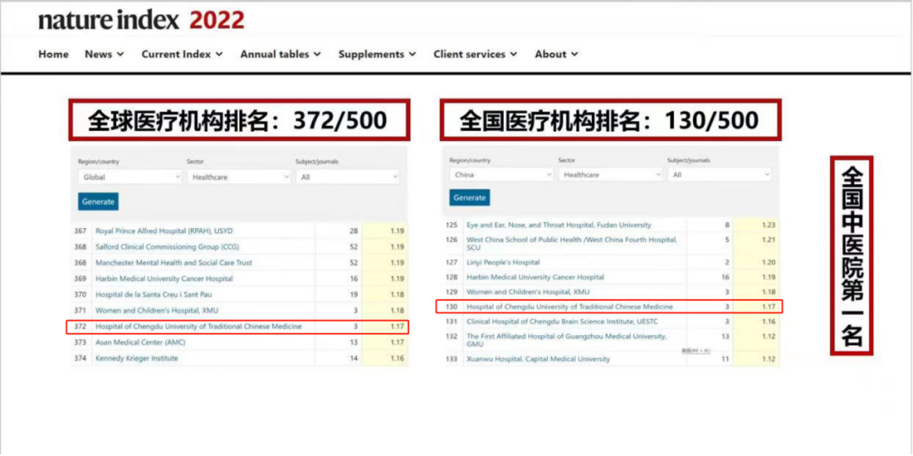Open the Annual tables menu

click(x=281, y=54)
